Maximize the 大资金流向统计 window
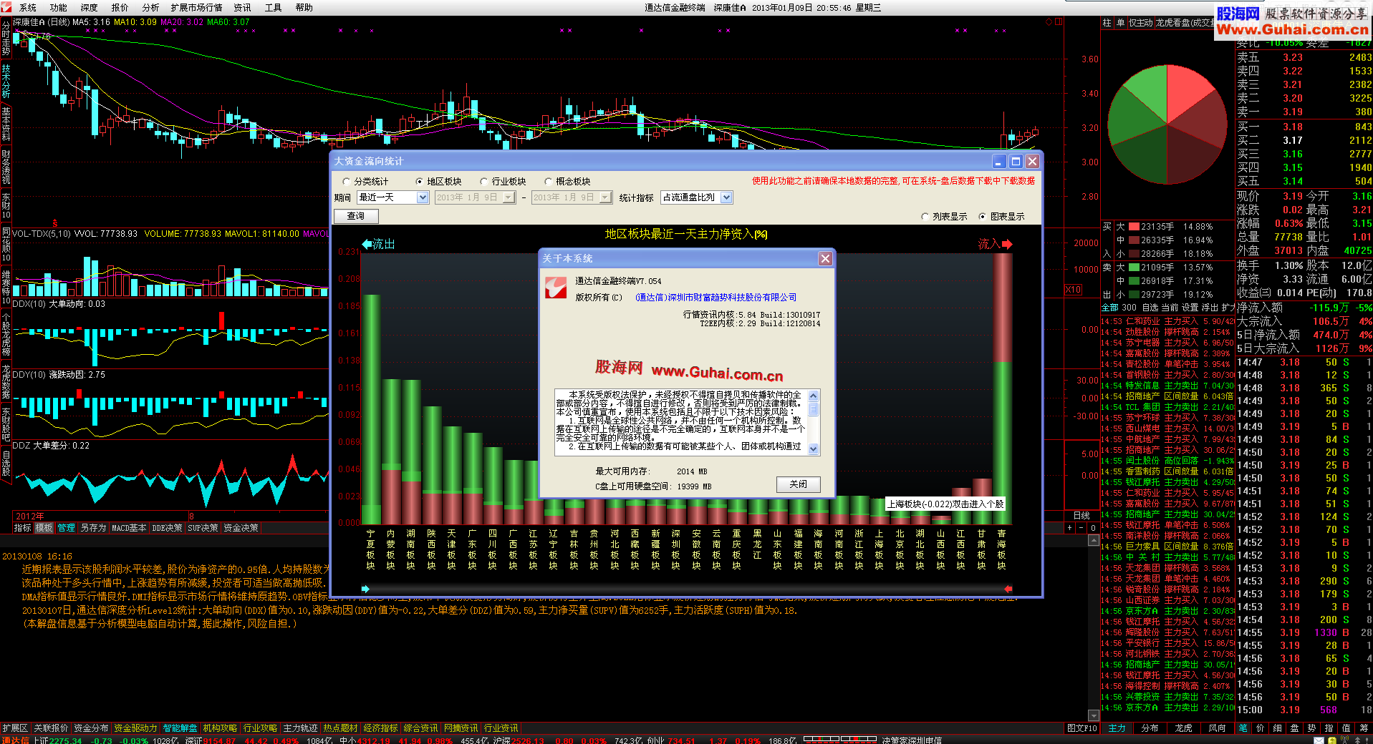This screenshot has width=1373, height=744. pyautogui.click(x=1016, y=162)
